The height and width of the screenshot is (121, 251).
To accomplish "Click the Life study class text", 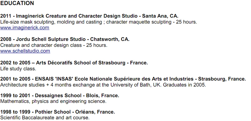I will click(x=18, y=69).
